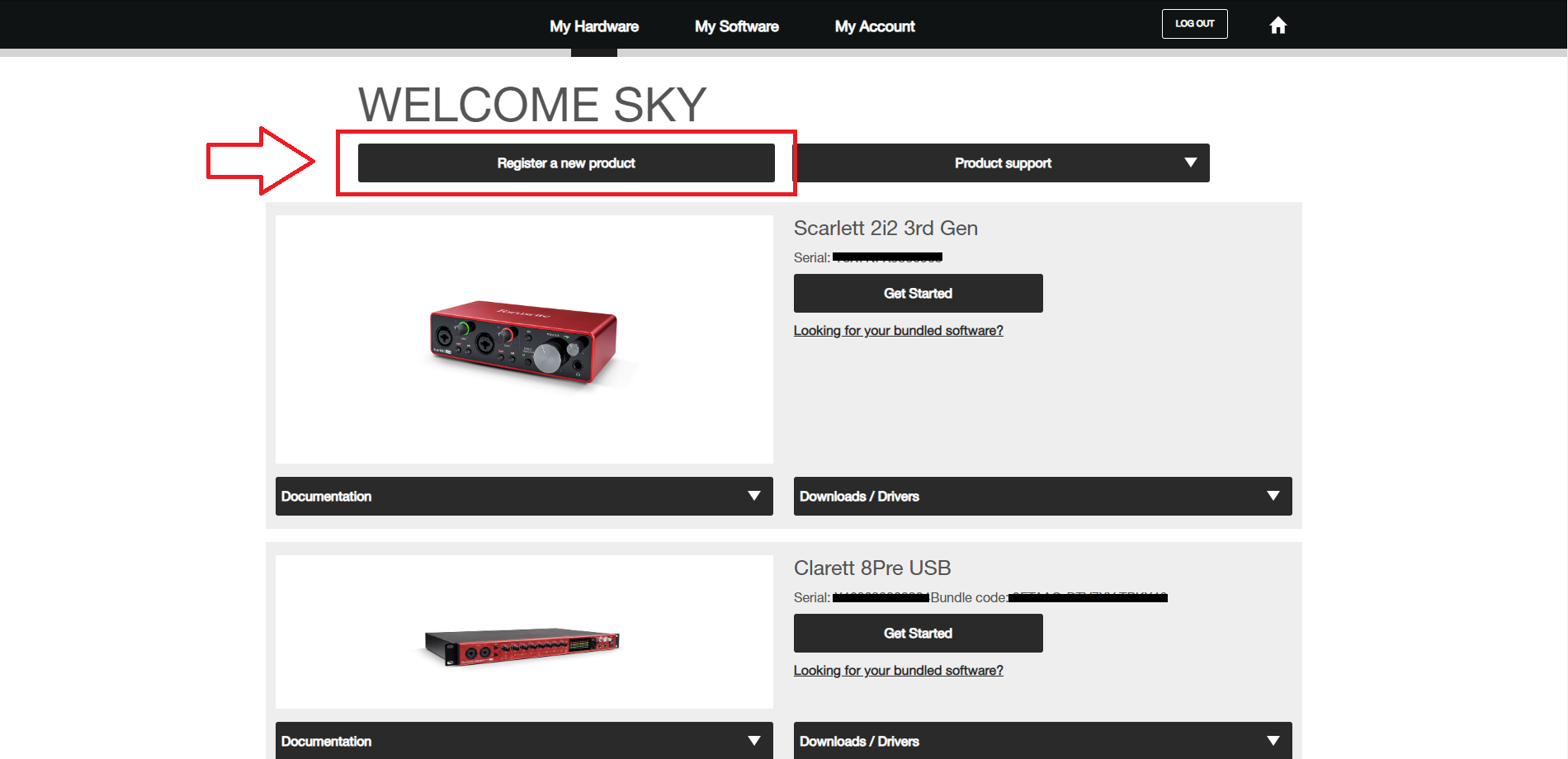
Task: Expand Downloads / Drivers for Clarett 8Pre USB
Action: tap(1043, 741)
